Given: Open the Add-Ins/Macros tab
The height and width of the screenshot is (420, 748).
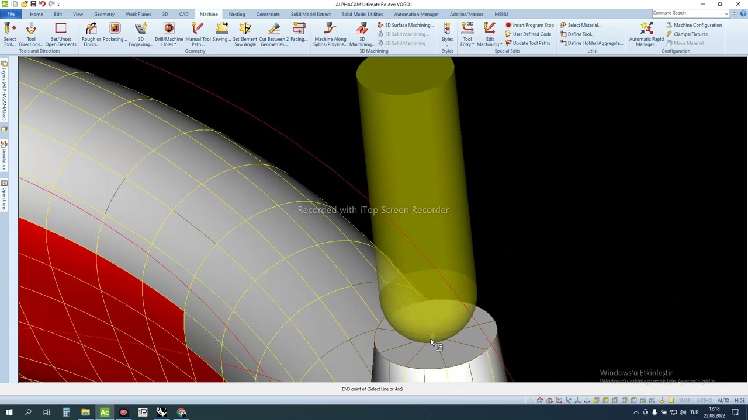Looking at the screenshot, I should coord(466,14).
